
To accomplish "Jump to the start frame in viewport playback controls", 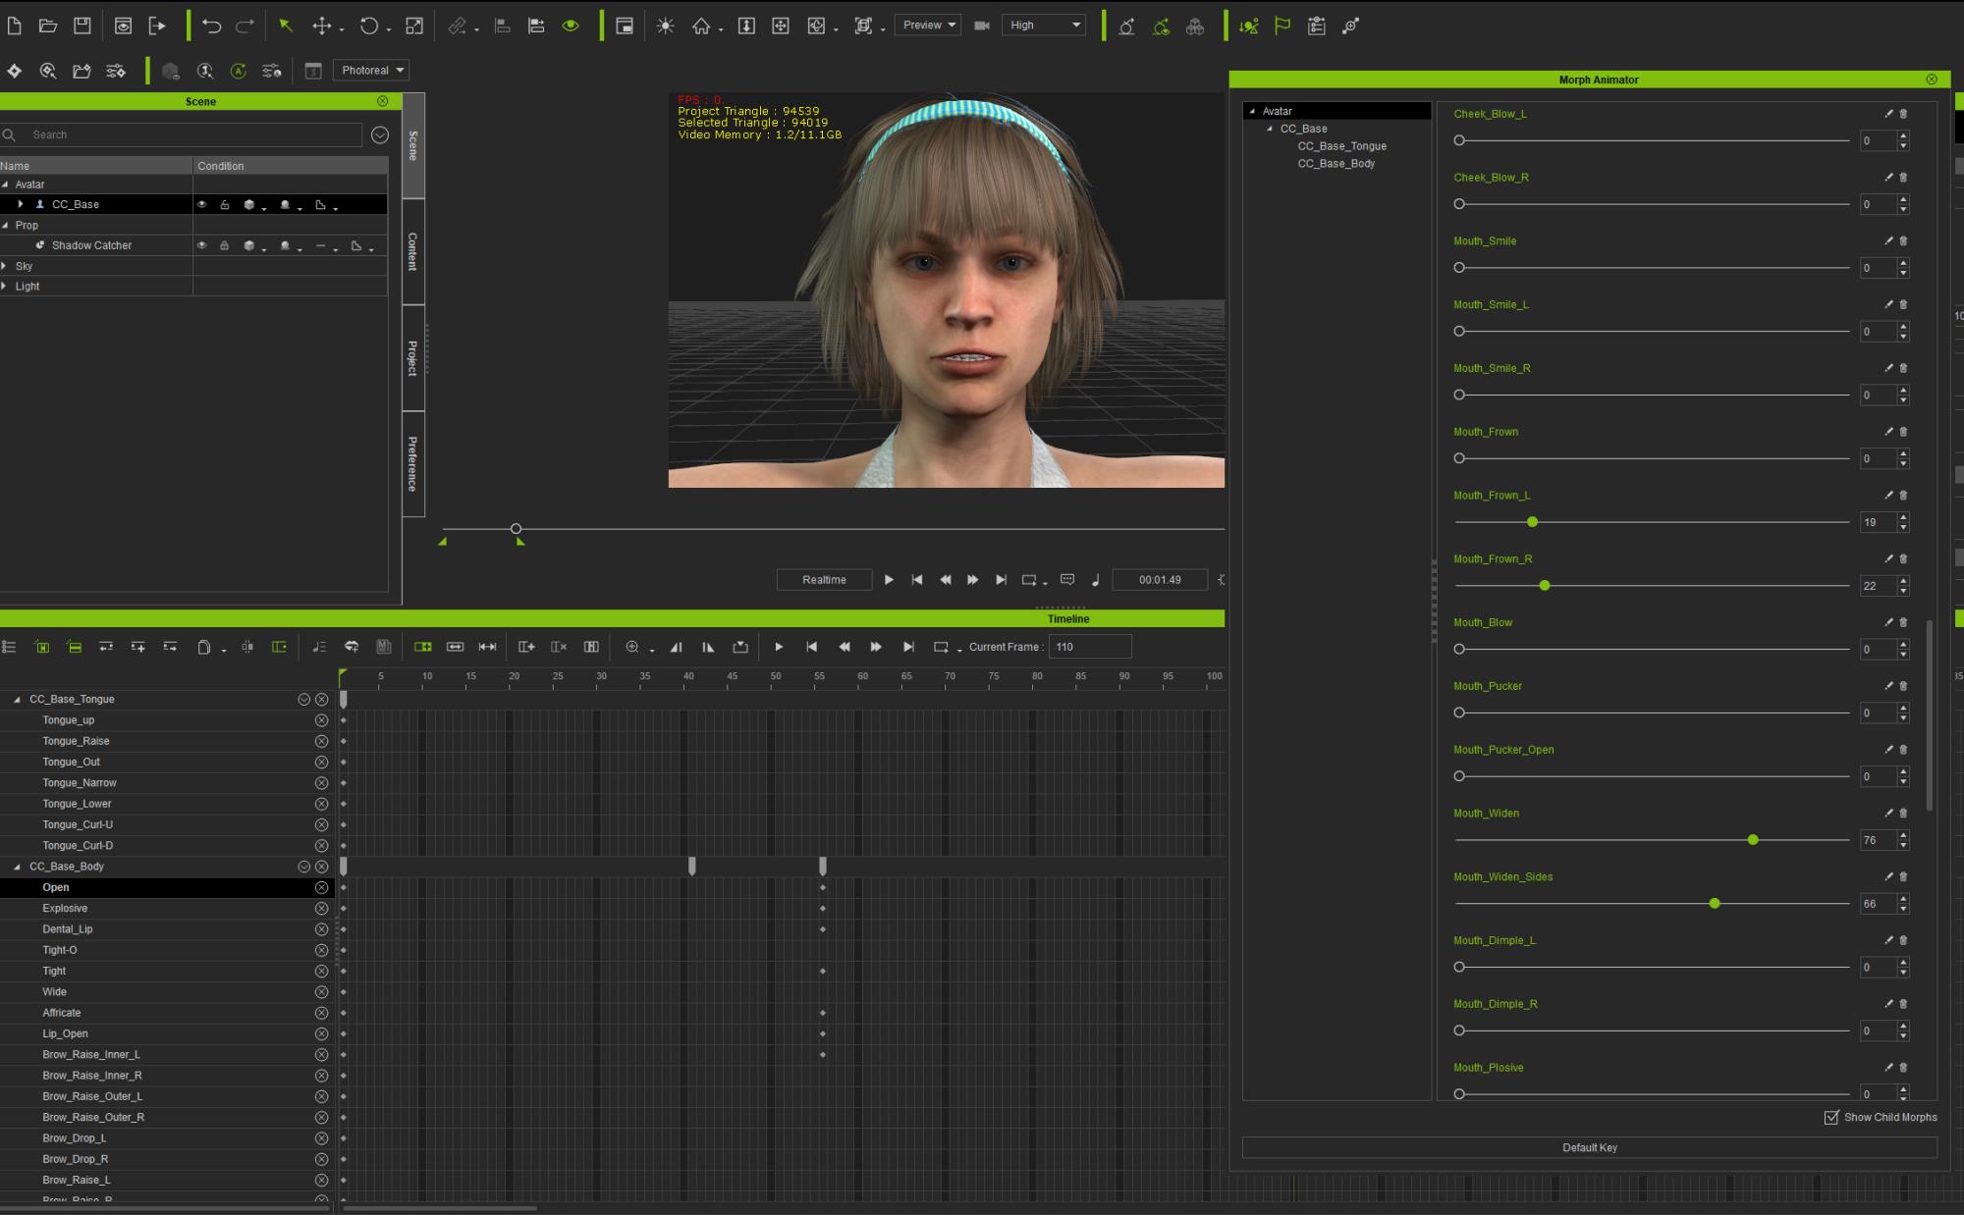I will click(x=917, y=579).
